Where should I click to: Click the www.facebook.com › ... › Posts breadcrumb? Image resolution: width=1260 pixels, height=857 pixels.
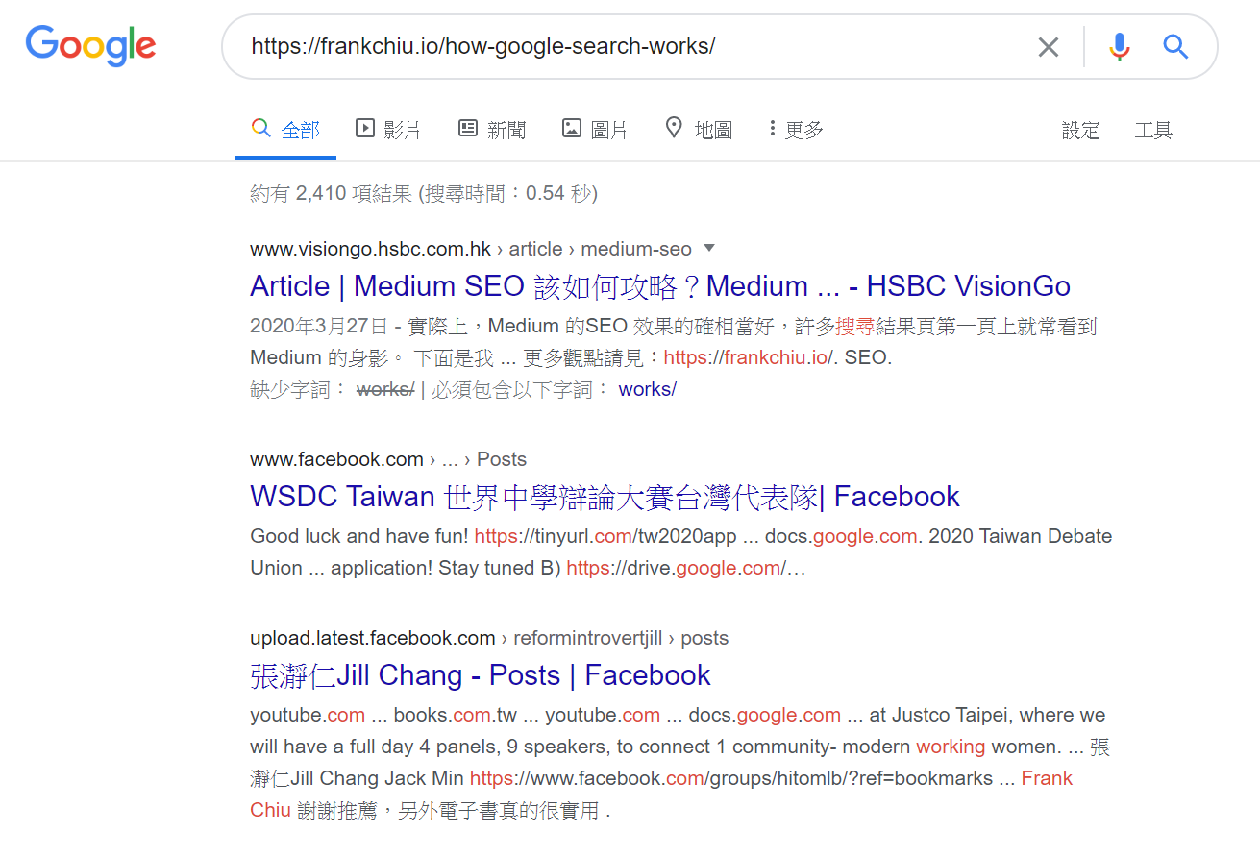pyautogui.click(x=388, y=459)
